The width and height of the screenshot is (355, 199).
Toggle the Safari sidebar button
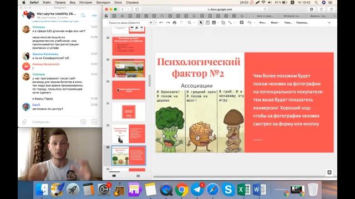tap(137, 9)
